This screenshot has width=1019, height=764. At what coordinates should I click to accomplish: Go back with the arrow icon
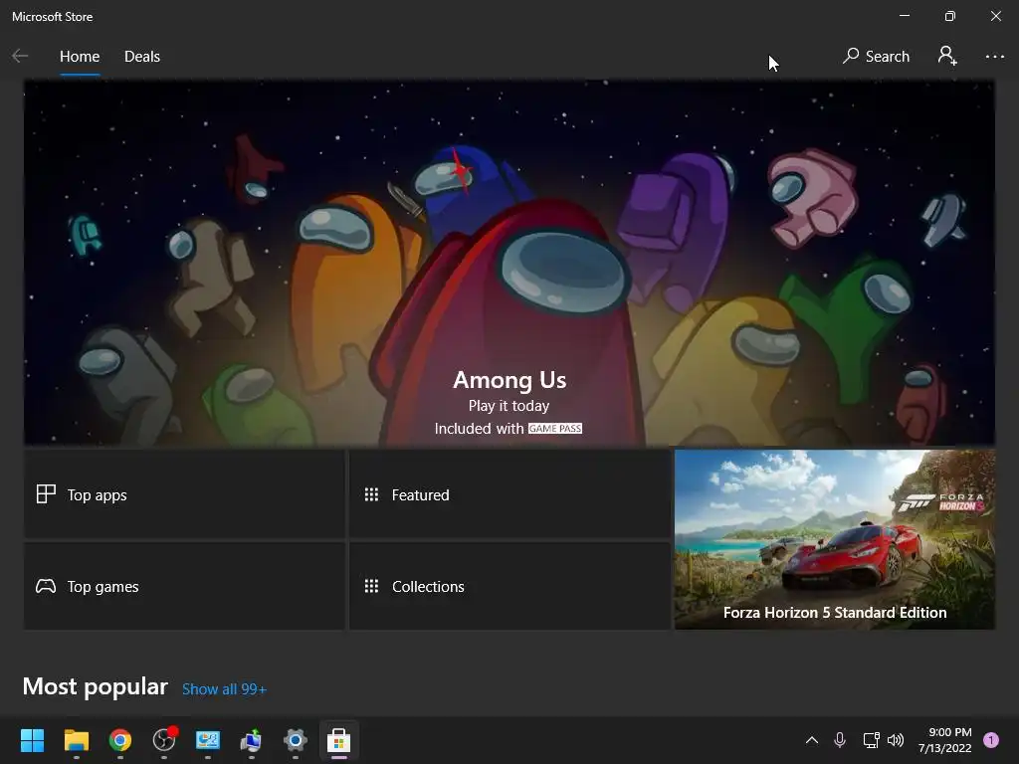pos(20,57)
